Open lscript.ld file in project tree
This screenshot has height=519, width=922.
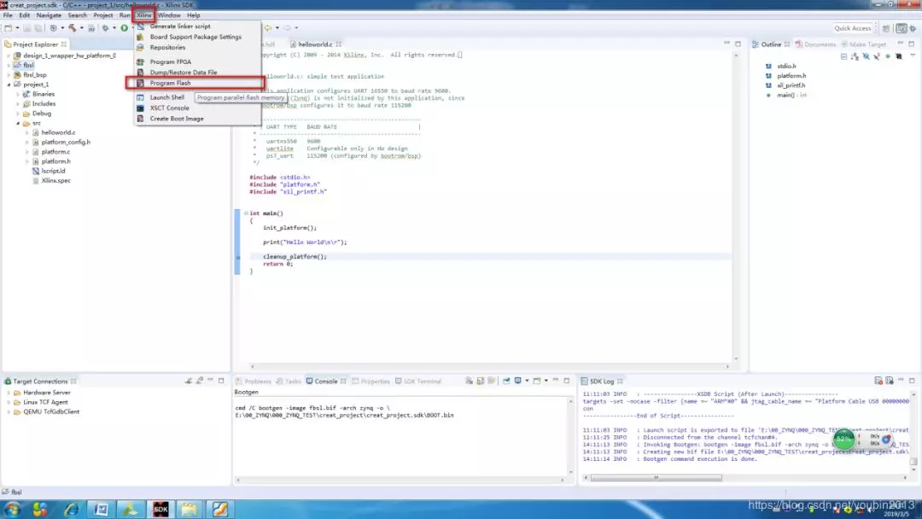(x=53, y=171)
